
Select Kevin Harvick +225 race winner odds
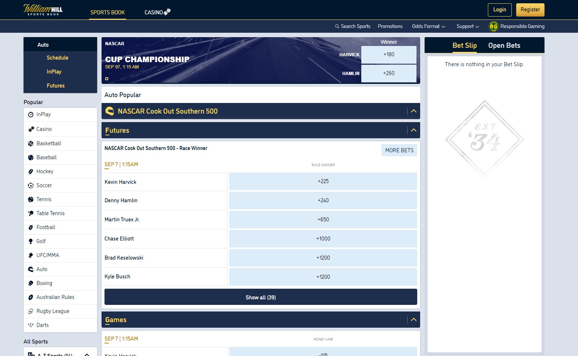pos(323,181)
